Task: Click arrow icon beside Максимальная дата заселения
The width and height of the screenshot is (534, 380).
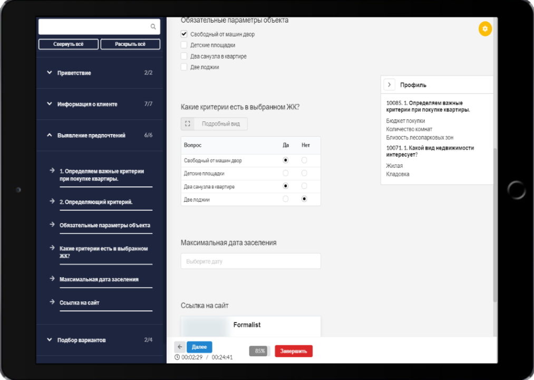Action: 52,279
